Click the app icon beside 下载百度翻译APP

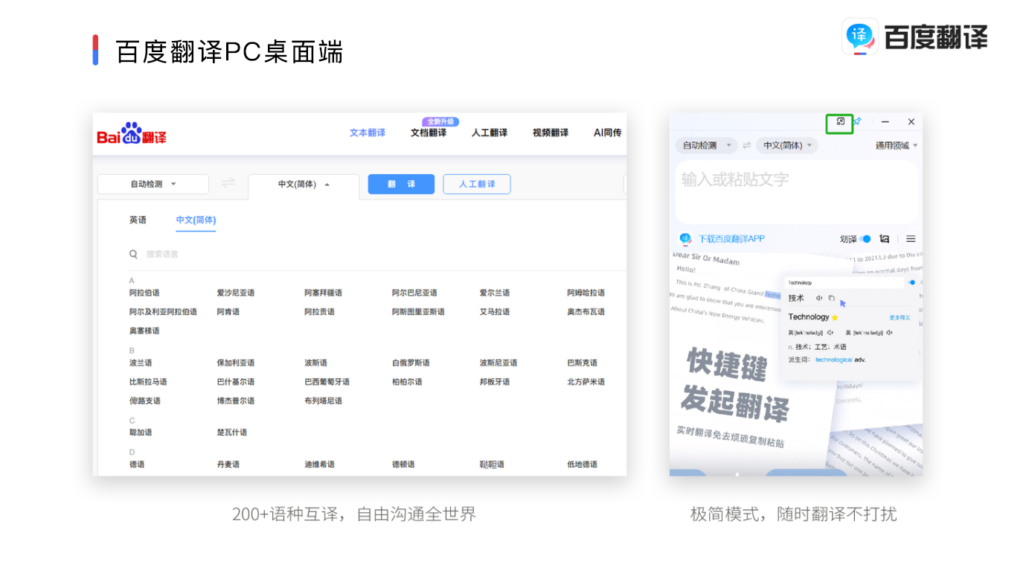tap(685, 239)
